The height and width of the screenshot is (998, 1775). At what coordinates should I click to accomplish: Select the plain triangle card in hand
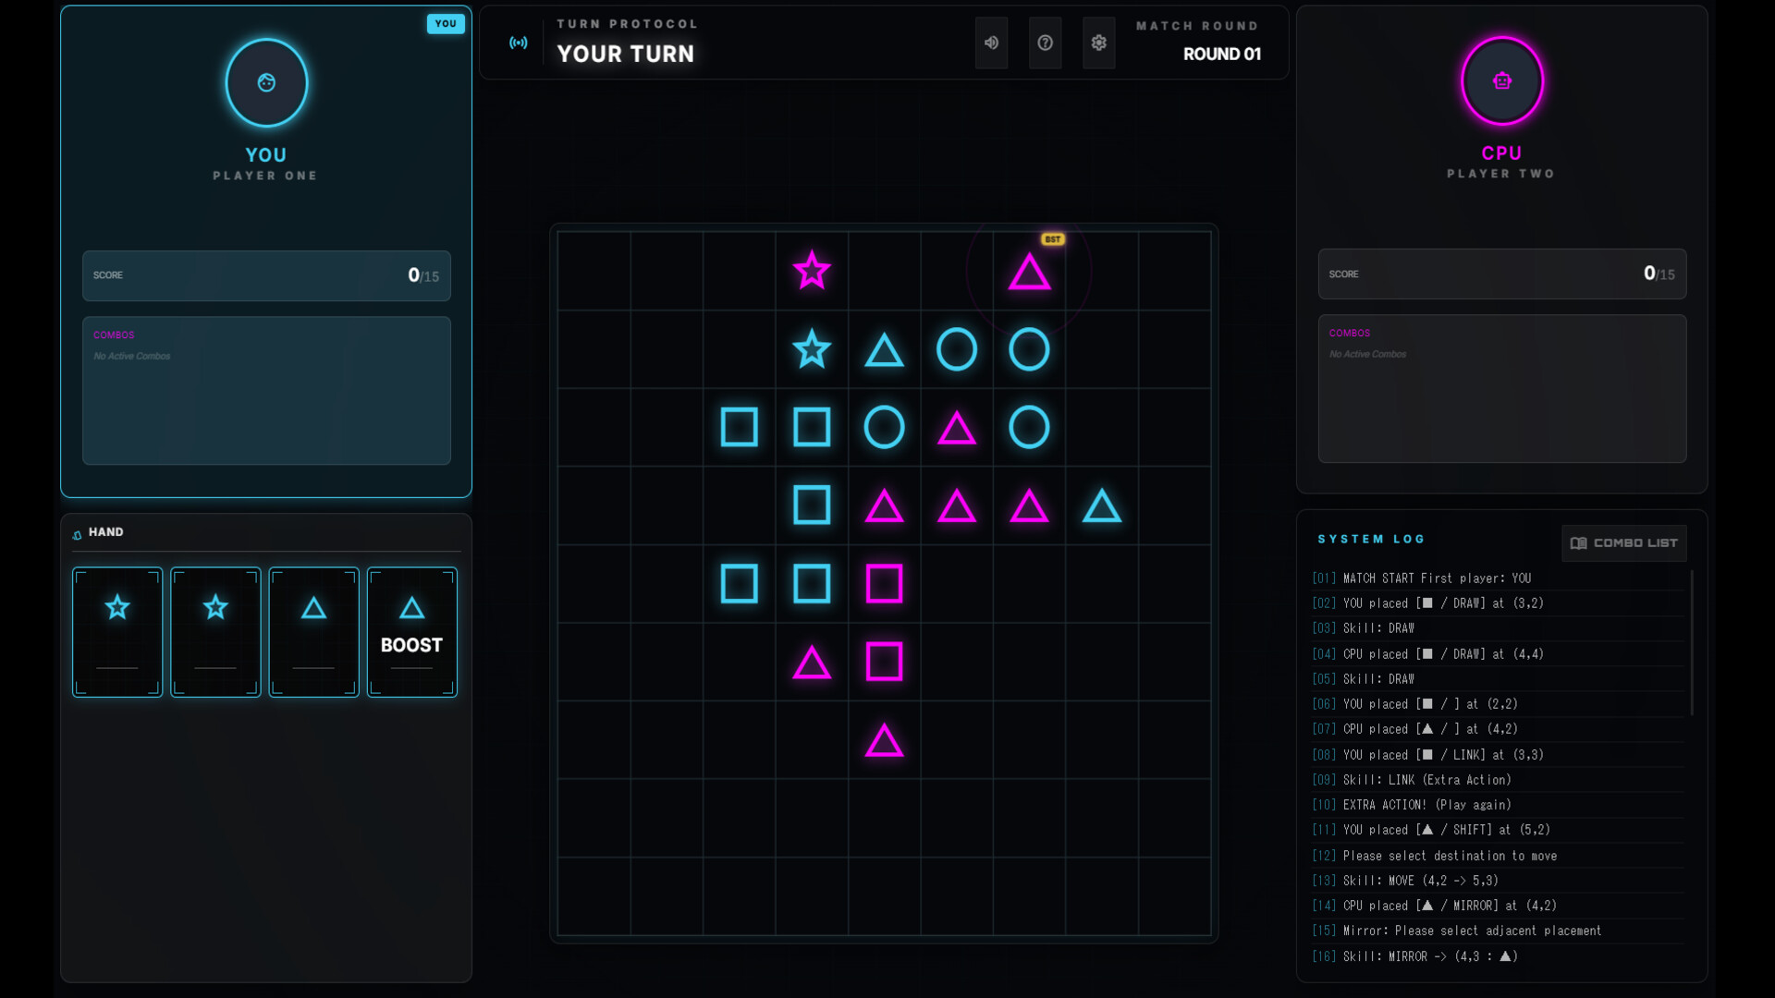click(313, 632)
